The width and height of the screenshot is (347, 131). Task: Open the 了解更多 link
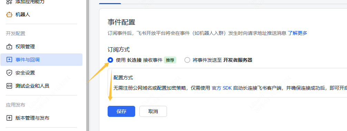pos(297,33)
